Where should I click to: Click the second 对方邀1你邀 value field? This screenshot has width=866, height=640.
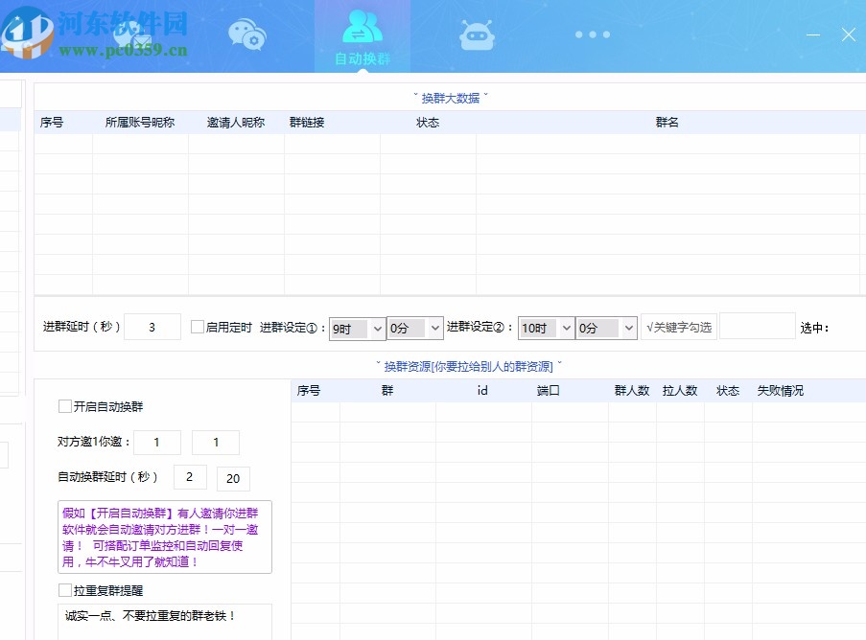pos(216,442)
